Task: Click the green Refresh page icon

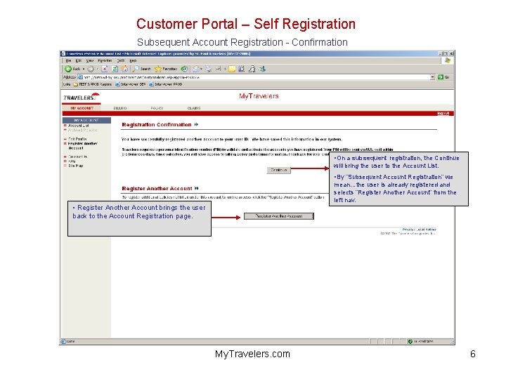Action: 115,69
